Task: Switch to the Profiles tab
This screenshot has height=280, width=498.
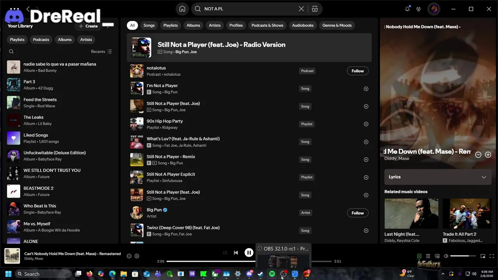Action: click(236, 25)
